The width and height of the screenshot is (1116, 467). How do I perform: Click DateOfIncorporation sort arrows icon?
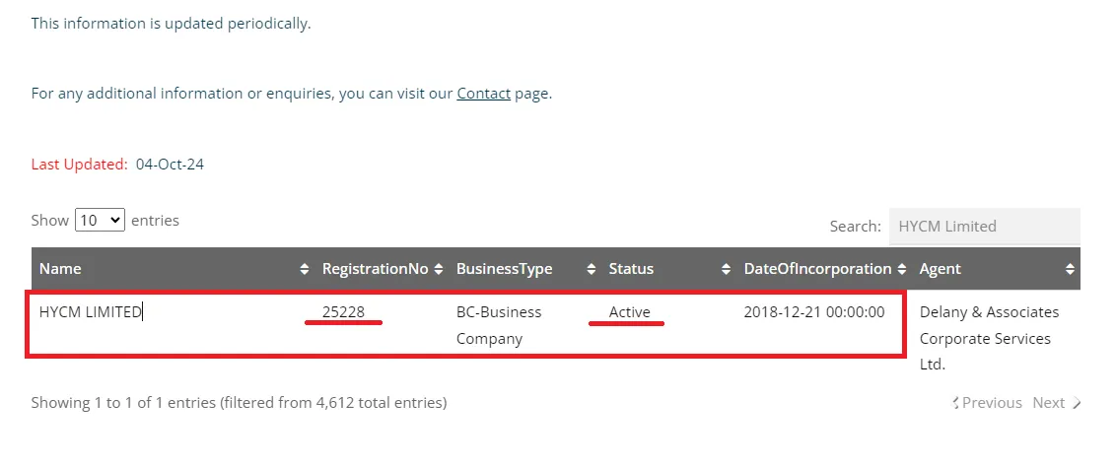pyautogui.click(x=901, y=269)
